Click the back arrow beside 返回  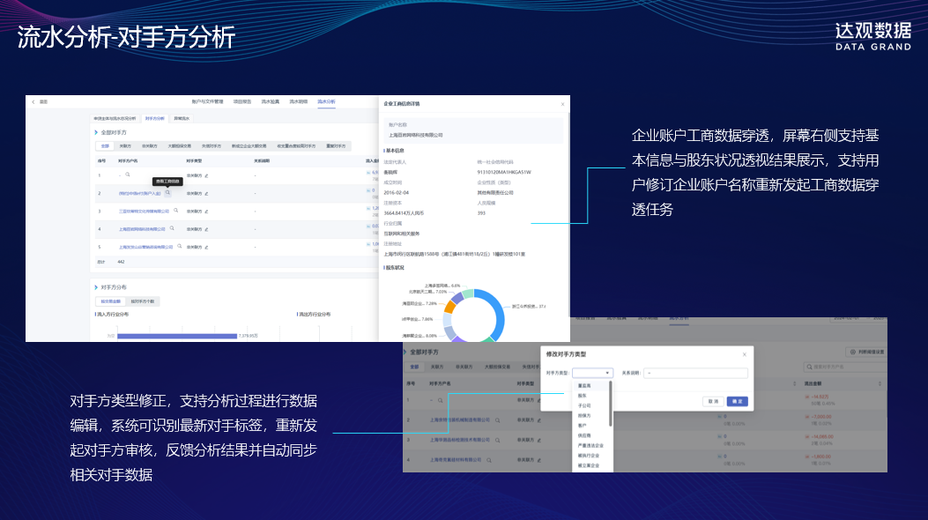click(x=33, y=102)
